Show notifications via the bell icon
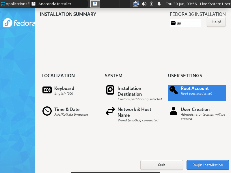The image size is (231, 173). [x=159, y=4]
